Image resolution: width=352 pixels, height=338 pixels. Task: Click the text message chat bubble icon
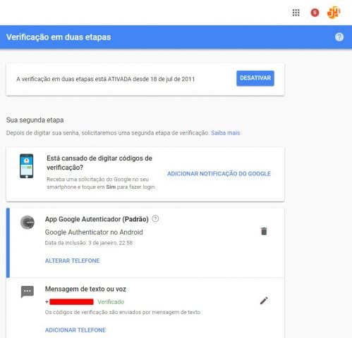click(x=28, y=292)
